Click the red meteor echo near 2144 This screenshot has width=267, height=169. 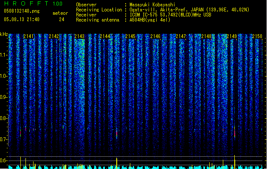(x=117, y=134)
